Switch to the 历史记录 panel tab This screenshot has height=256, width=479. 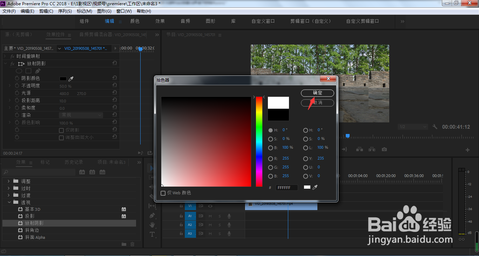point(74,162)
